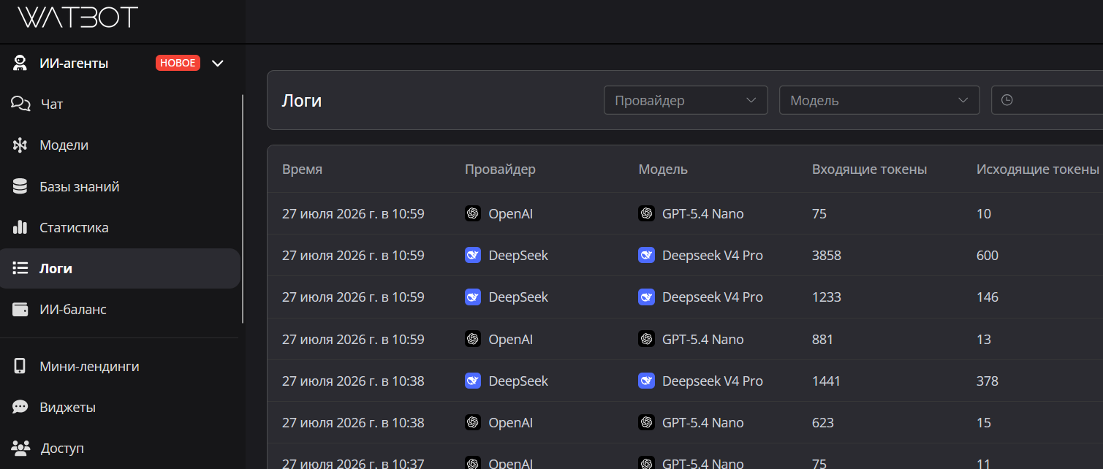1103x469 pixels.
Task: Click OpenAI provider icon in the 75-token 10:59 row
Action: coord(473,213)
